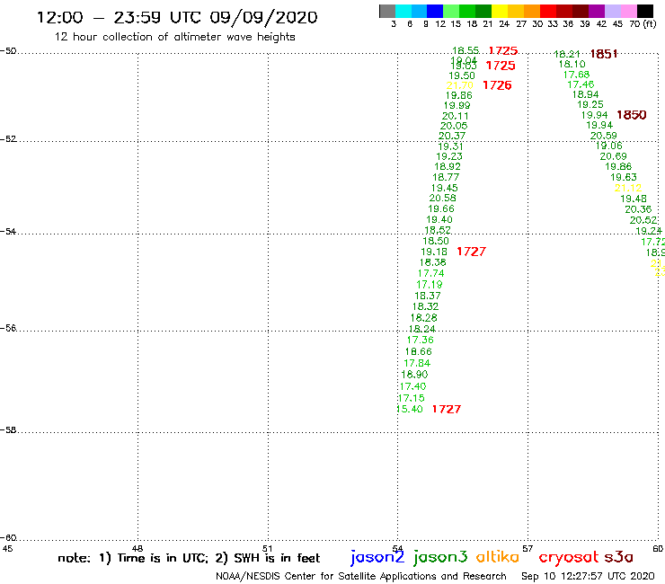Image resolution: width=665 pixels, height=584 pixels.
Task: Click the 18.90 wave height value
Action: 415,375
